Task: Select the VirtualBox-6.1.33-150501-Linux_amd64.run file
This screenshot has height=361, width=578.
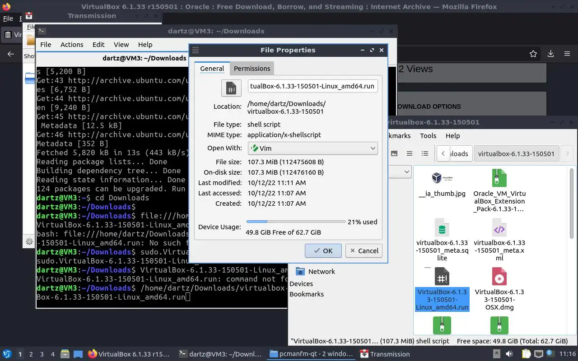Action: [442, 290]
